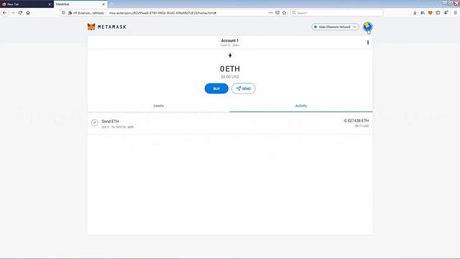
Task: Switch to the New Tab browser tab
Action: click(27, 4)
